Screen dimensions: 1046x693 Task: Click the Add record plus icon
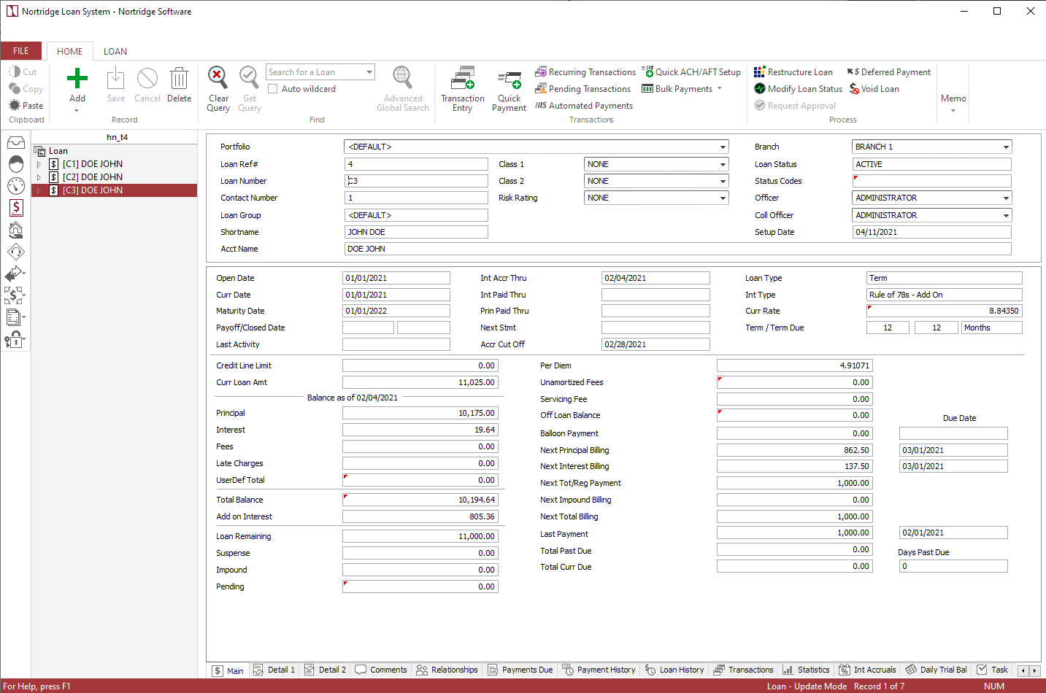(x=77, y=78)
